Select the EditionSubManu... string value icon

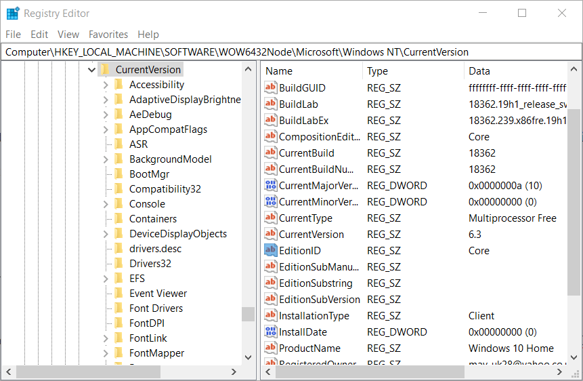click(x=271, y=266)
